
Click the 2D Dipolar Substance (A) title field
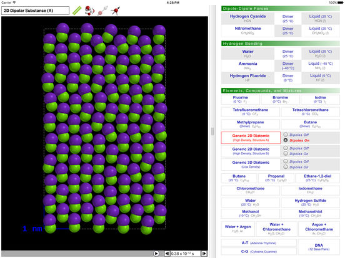tap(35, 11)
